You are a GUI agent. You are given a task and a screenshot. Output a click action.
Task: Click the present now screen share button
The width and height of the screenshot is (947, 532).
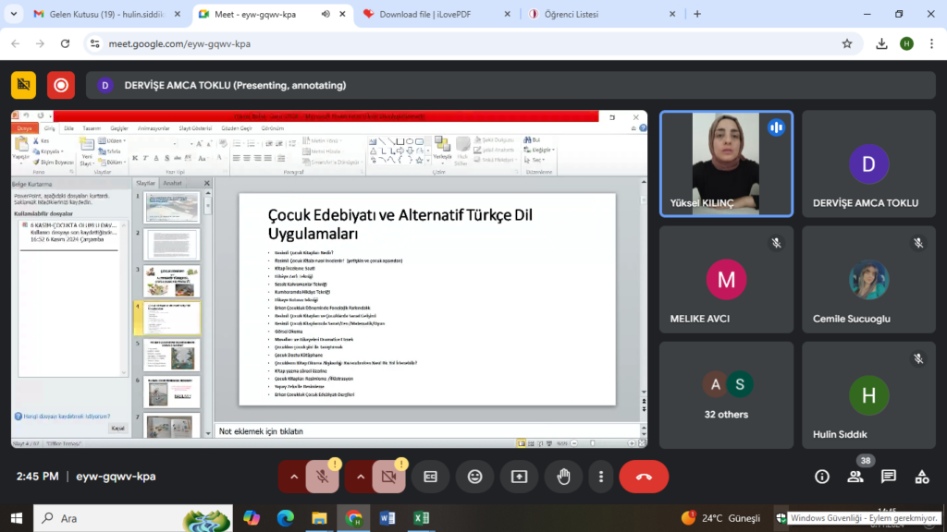click(519, 477)
